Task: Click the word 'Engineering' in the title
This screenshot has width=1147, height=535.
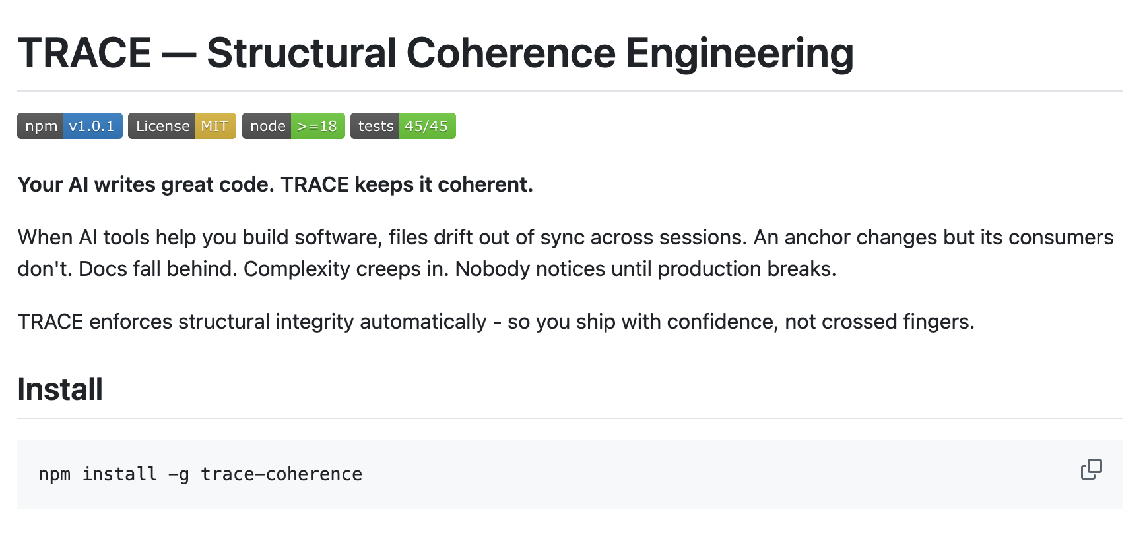Action: click(x=739, y=53)
